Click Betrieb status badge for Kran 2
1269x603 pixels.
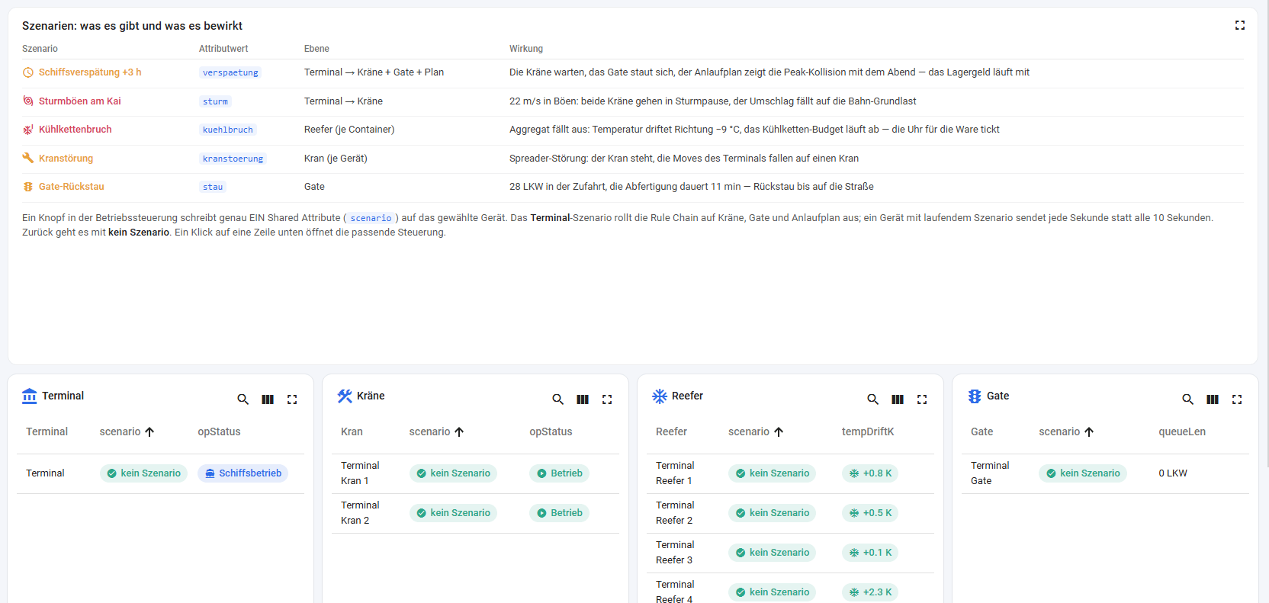559,513
